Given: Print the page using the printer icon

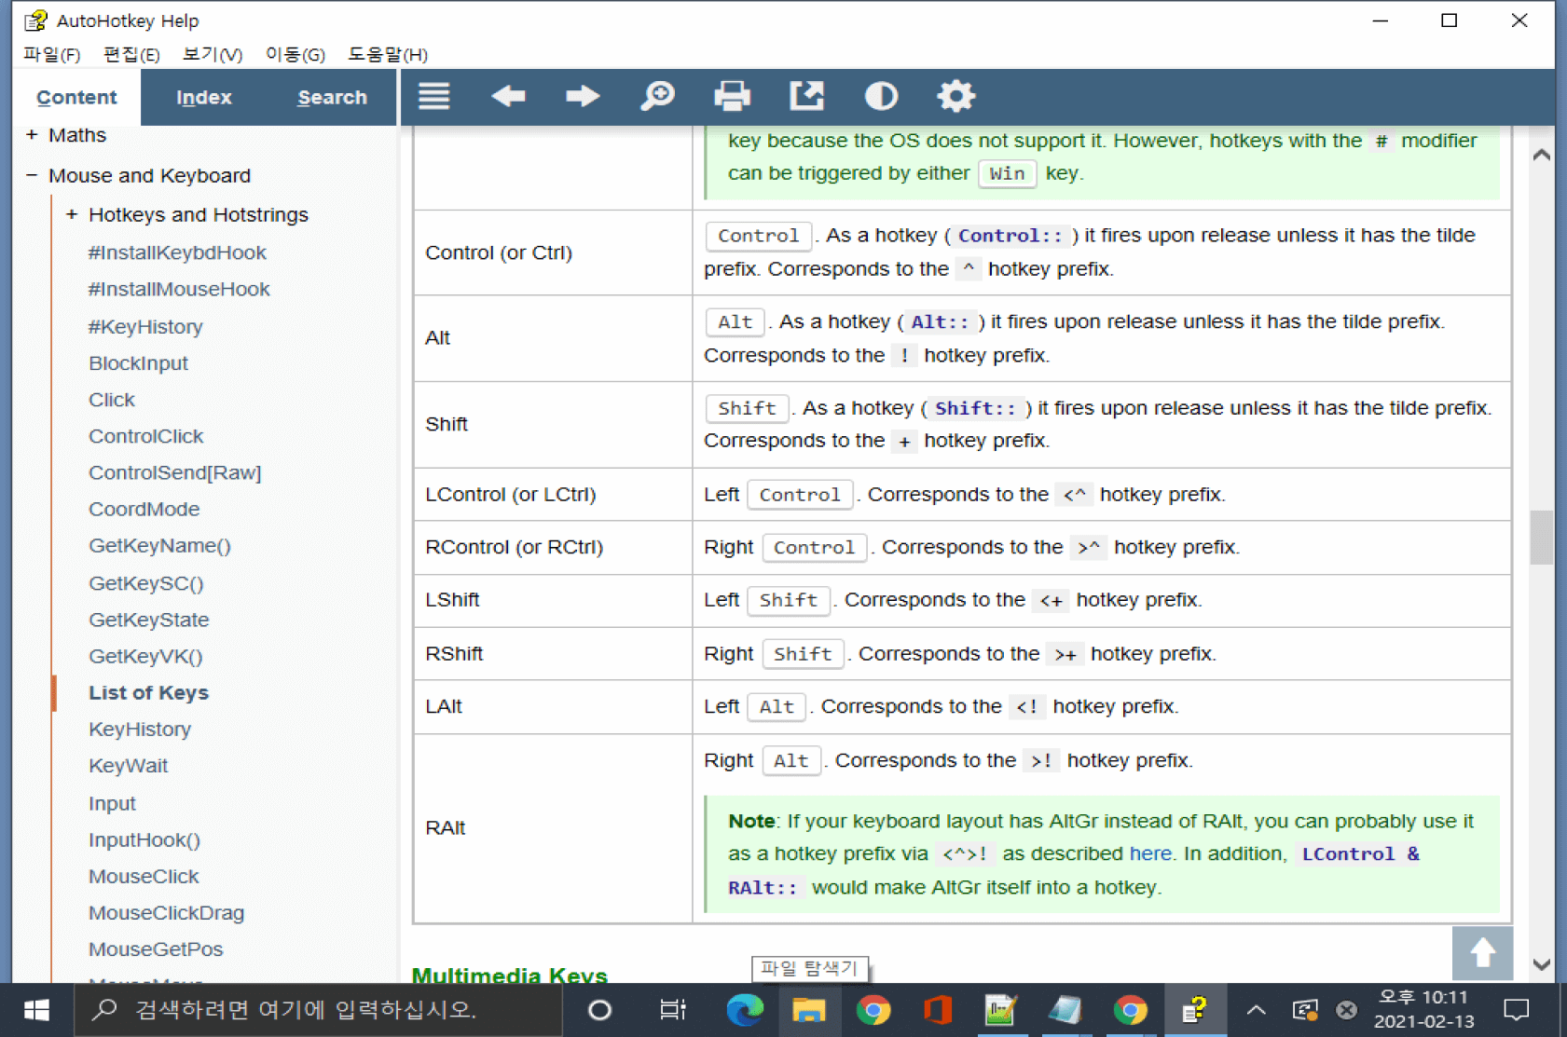Looking at the screenshot, I should click(x=732, y=96).
